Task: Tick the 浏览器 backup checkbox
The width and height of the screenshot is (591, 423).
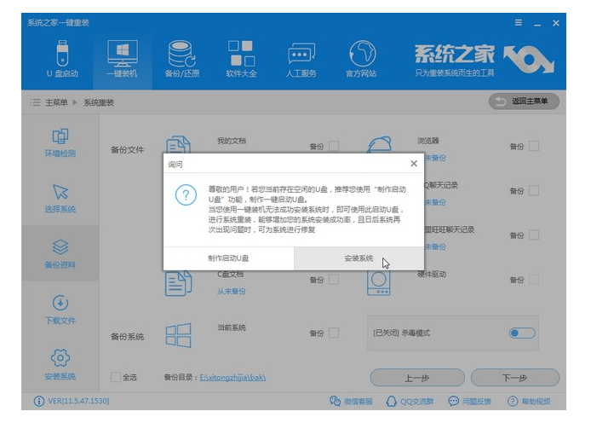Action: point(534,146)
